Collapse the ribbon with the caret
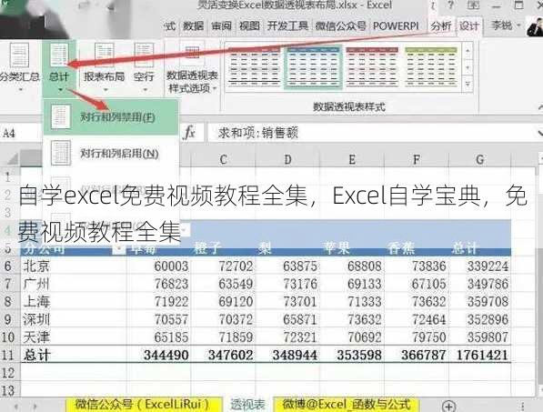 [x=539, y=106]
